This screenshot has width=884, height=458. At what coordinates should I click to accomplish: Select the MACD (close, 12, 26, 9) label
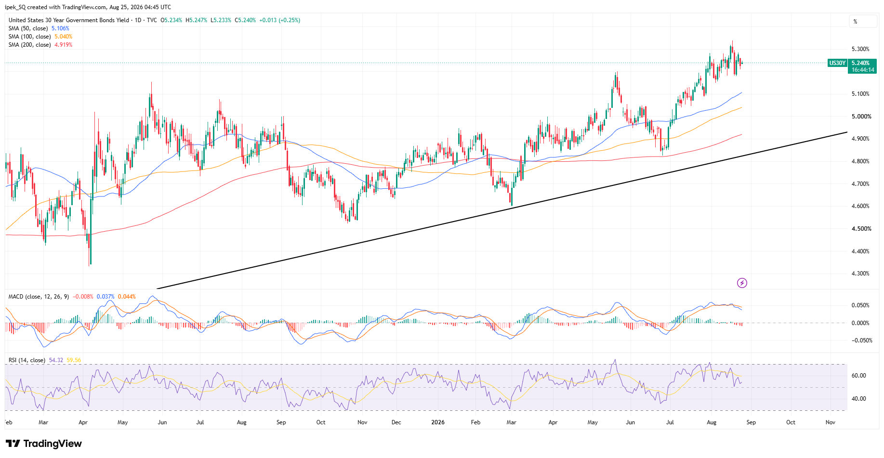[39, 297]
